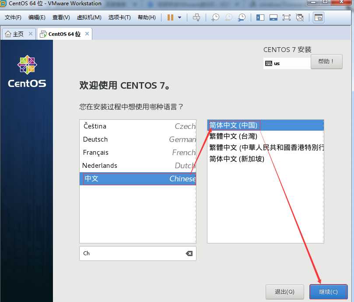Screen dimensions: 354x302
Task: Clear the language search text
Action: point(189,253)
